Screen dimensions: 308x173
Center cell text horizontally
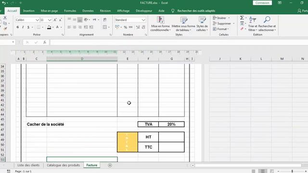pos(75,27)
